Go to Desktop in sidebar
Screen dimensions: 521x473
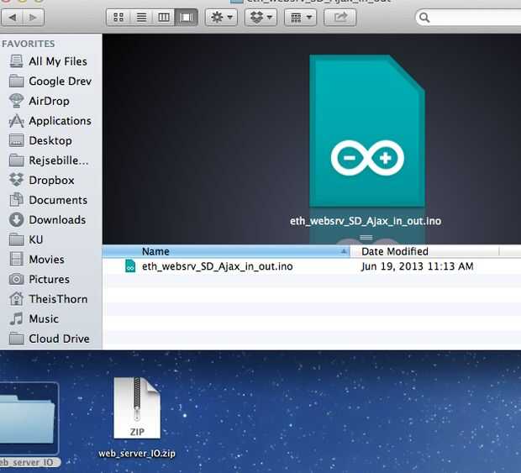tap(40, 140)
